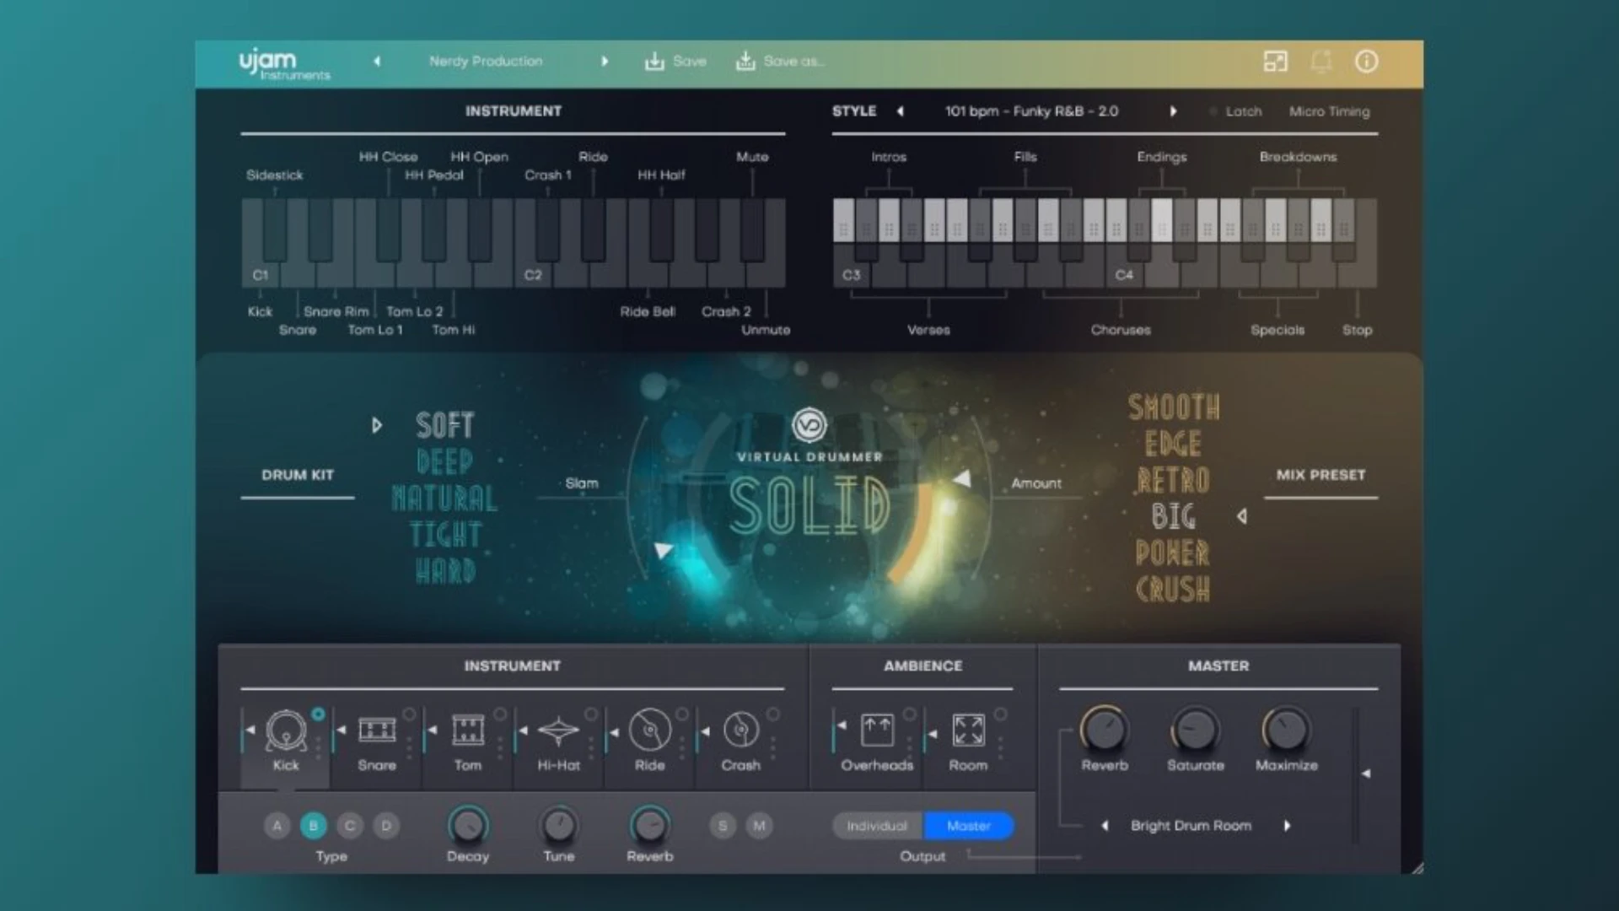Toggle the Kick power indicator

pos(318,714)
